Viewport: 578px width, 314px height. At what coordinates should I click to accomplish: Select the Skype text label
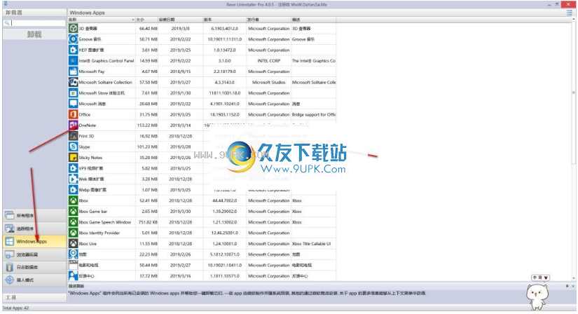click(84, 147)
